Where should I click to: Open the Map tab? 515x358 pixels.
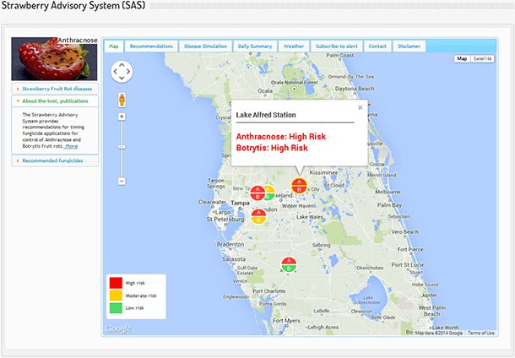114,46
